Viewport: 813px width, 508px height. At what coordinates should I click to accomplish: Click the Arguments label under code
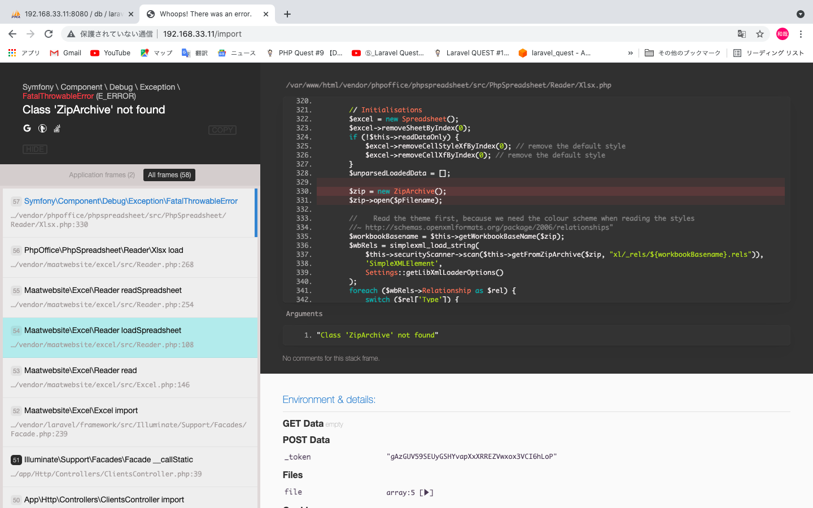coord(304,314)
